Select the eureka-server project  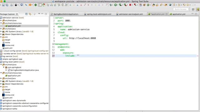click(x=24, y=54)
